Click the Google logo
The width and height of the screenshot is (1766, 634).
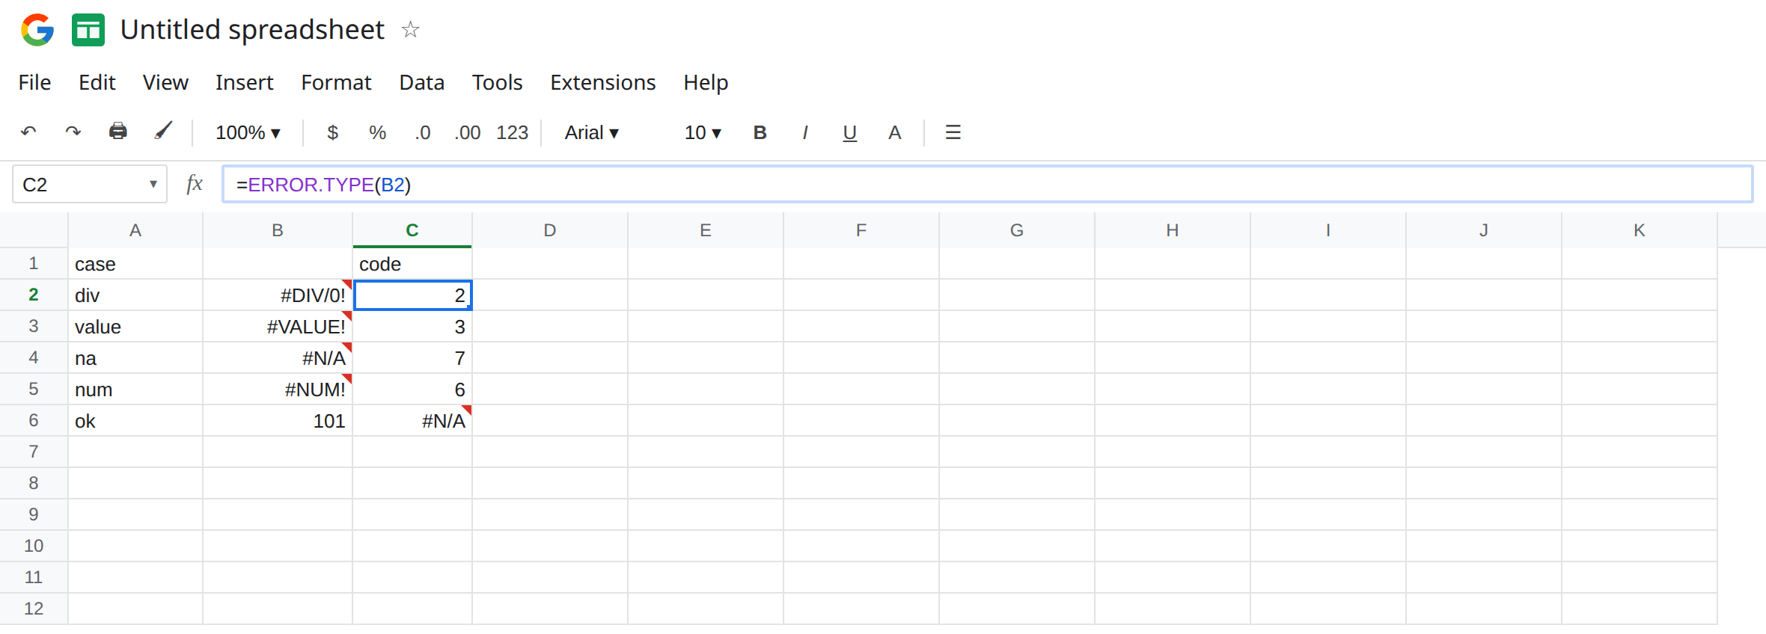(x=37, y=30)
